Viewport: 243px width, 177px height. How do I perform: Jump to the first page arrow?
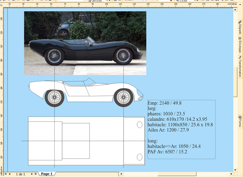[6, 174]
